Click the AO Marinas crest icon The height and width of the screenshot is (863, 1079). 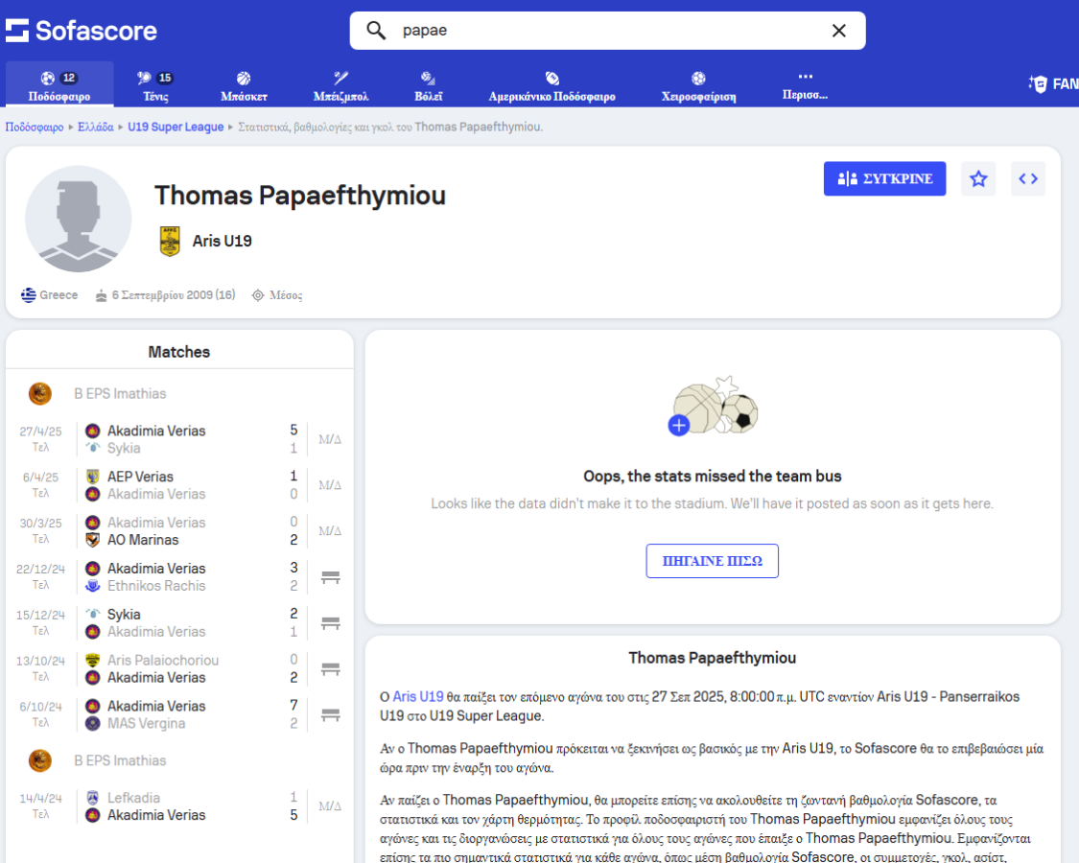[93, 540]
